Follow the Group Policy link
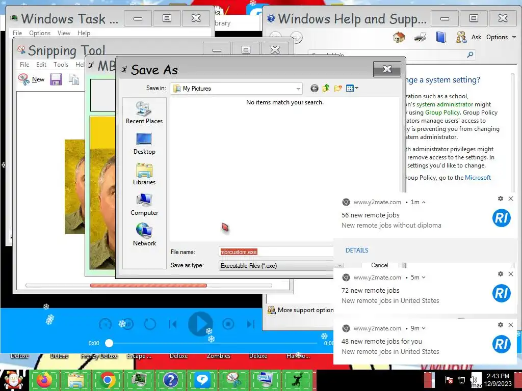This screenshot has height=391, width=522. coord(442,113)
